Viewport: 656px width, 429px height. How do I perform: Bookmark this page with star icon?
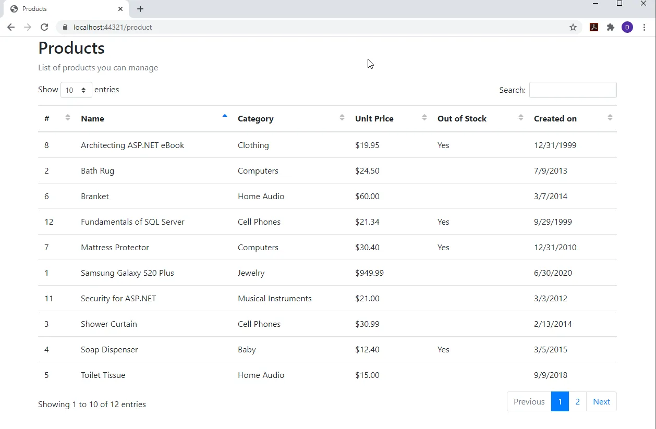pyautogui.click(x=573, y=27)
